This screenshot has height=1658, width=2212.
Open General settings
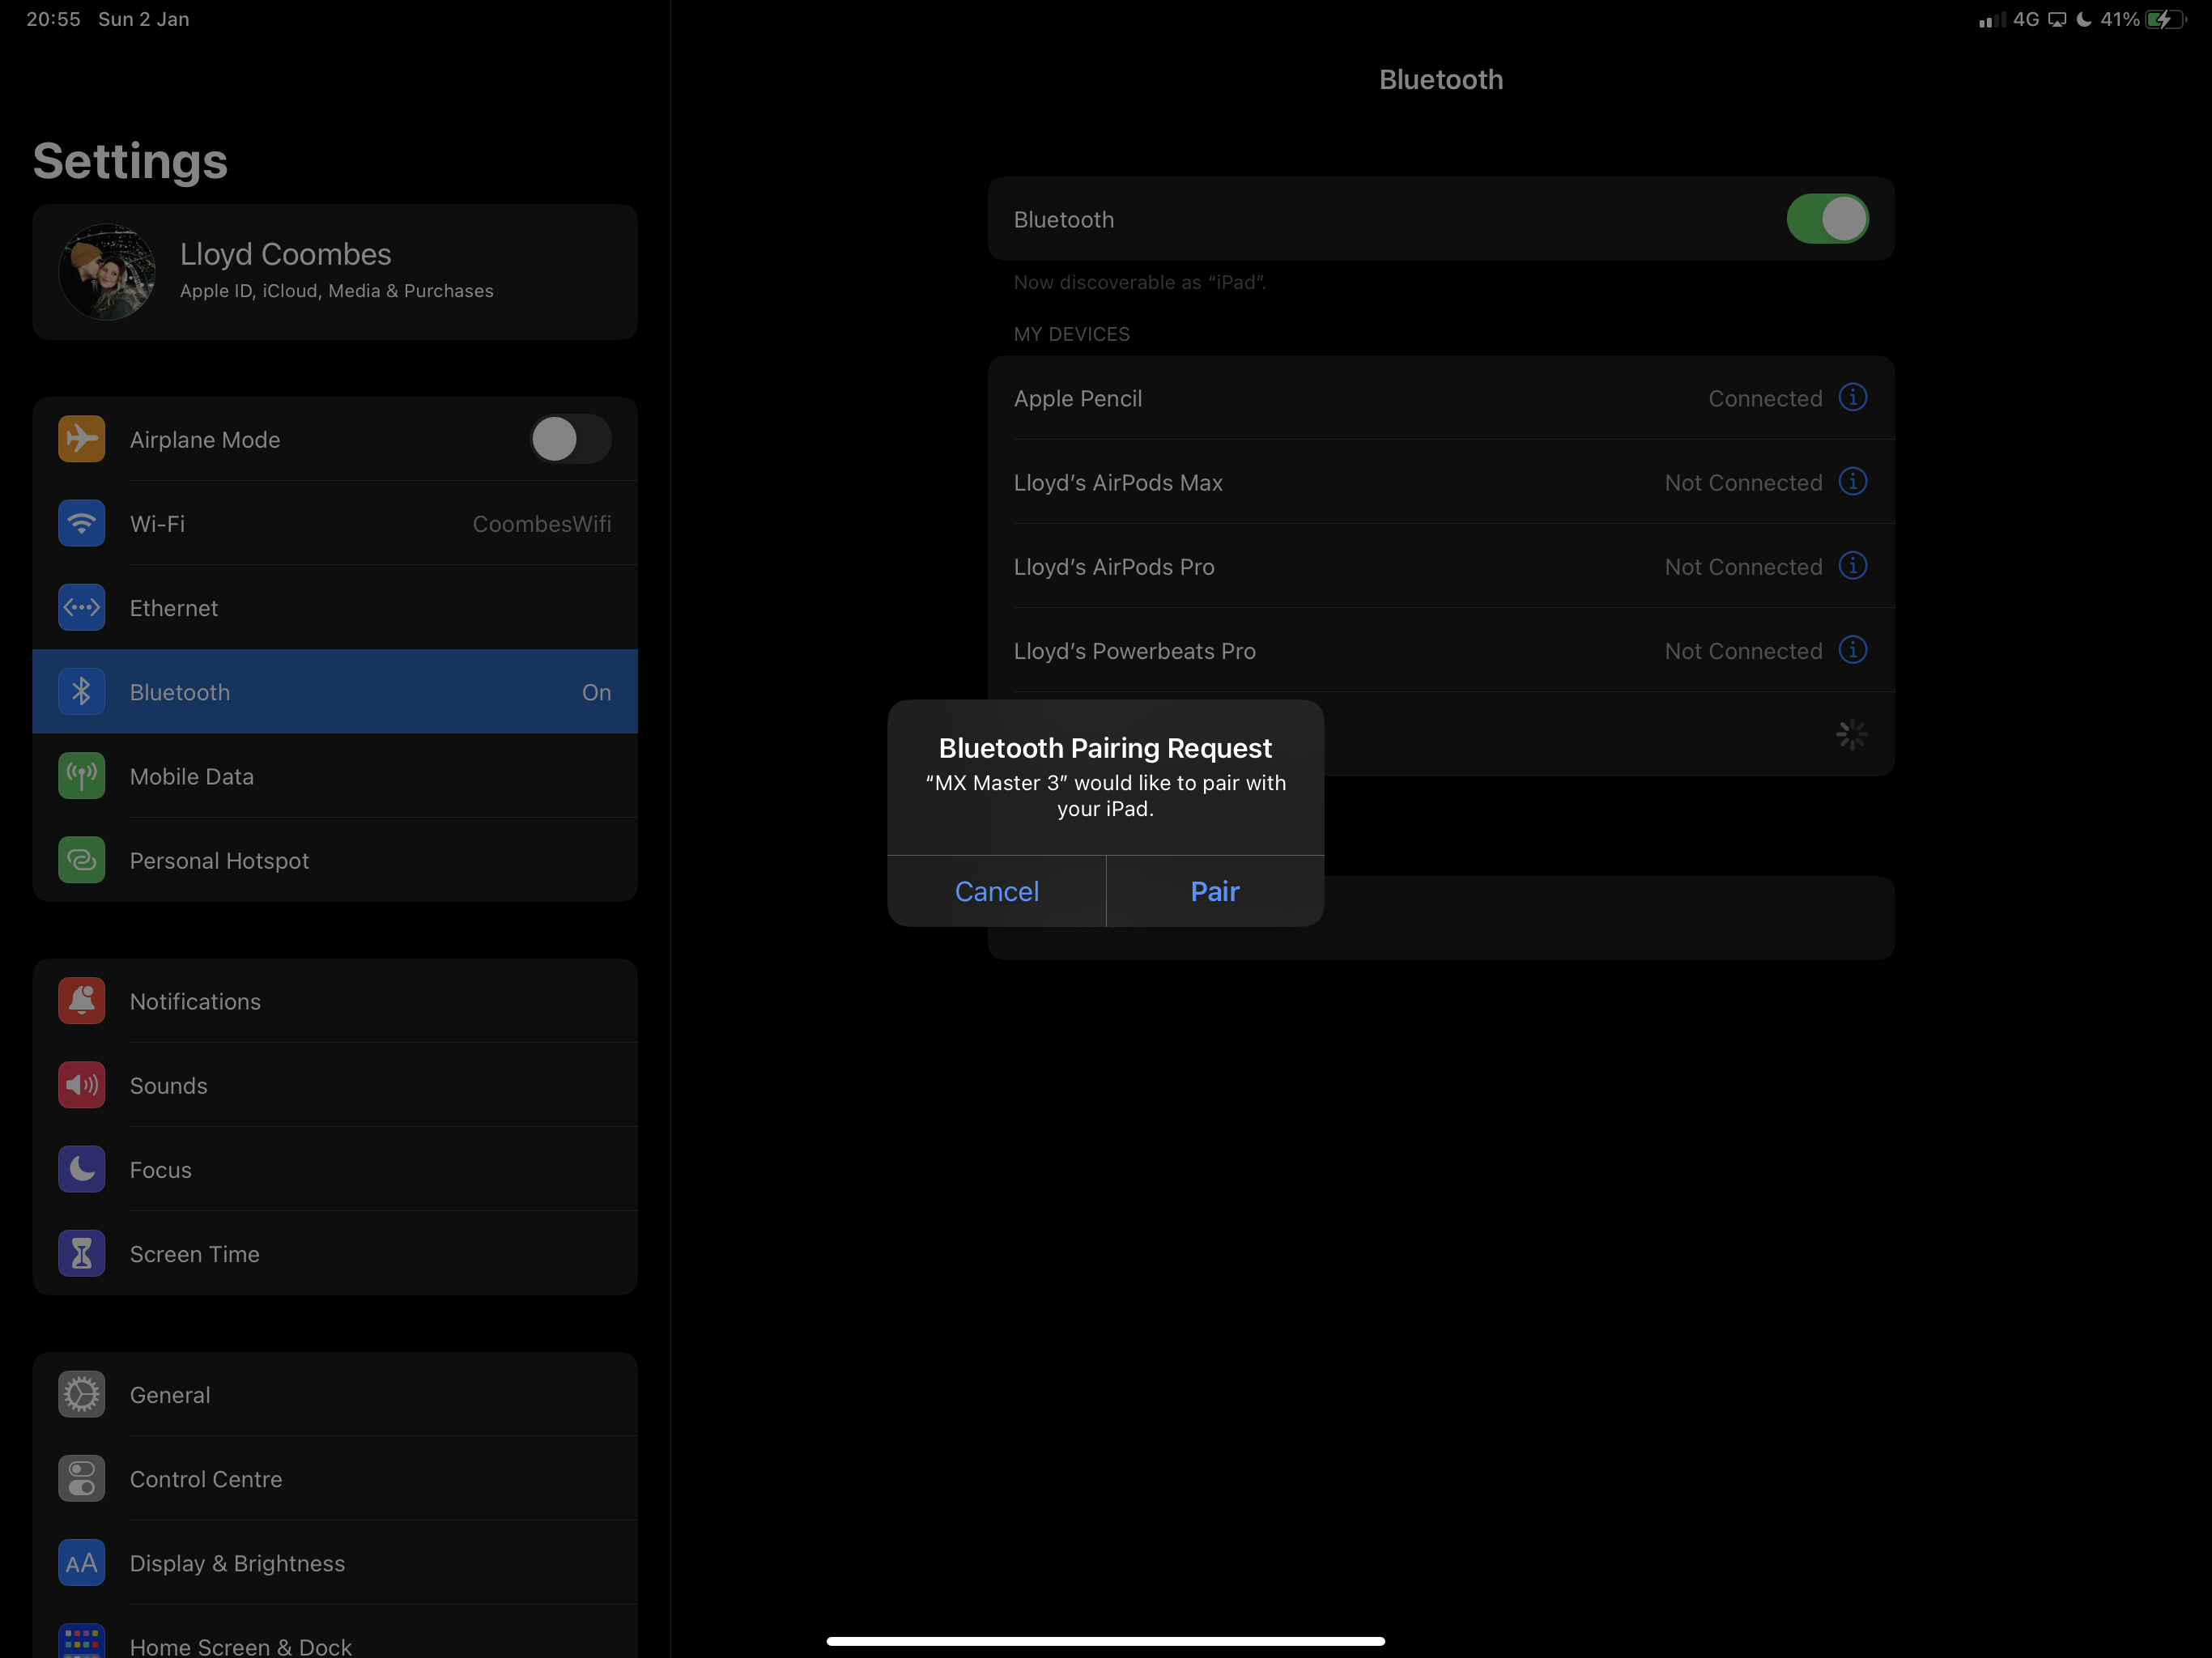(170, 1394)
